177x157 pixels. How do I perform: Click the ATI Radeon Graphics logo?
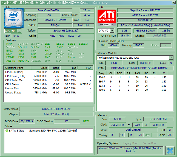(x=107, y=18)
